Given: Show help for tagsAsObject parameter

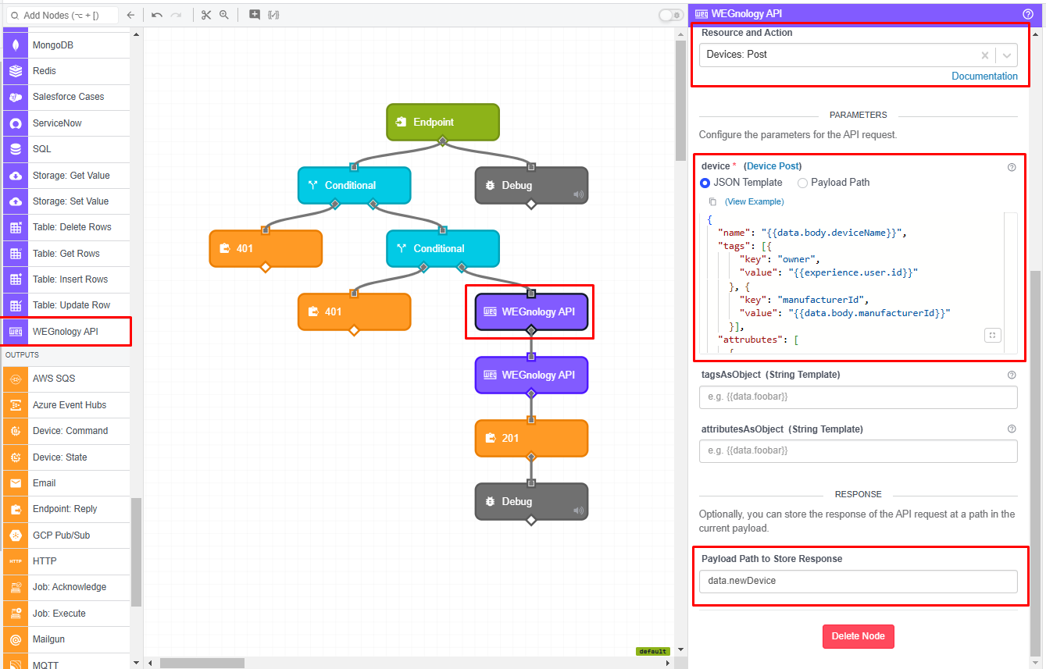Looking at the screenshot, I should point(1012,375).
